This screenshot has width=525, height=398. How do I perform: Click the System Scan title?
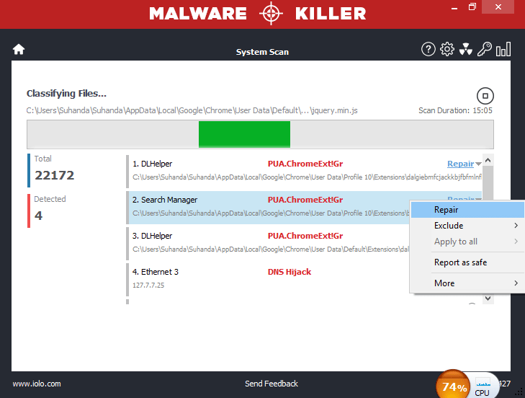click(262, 52)
